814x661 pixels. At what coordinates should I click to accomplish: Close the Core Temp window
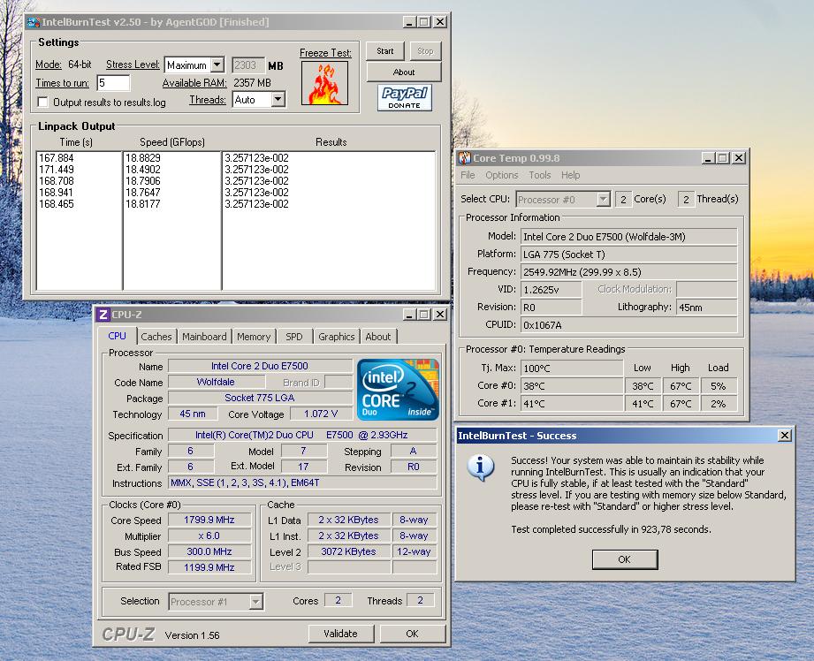coord(739,158)
